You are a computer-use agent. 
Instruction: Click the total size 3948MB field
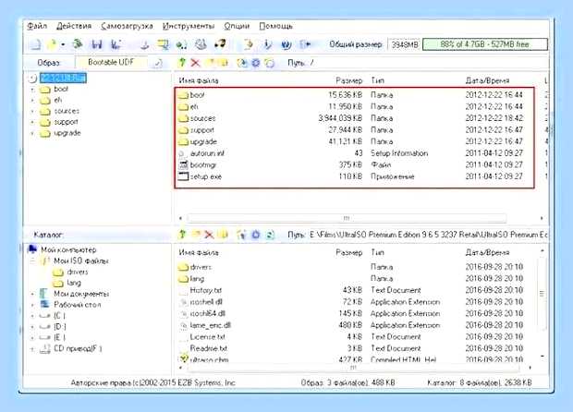click(x=404, y=44)
